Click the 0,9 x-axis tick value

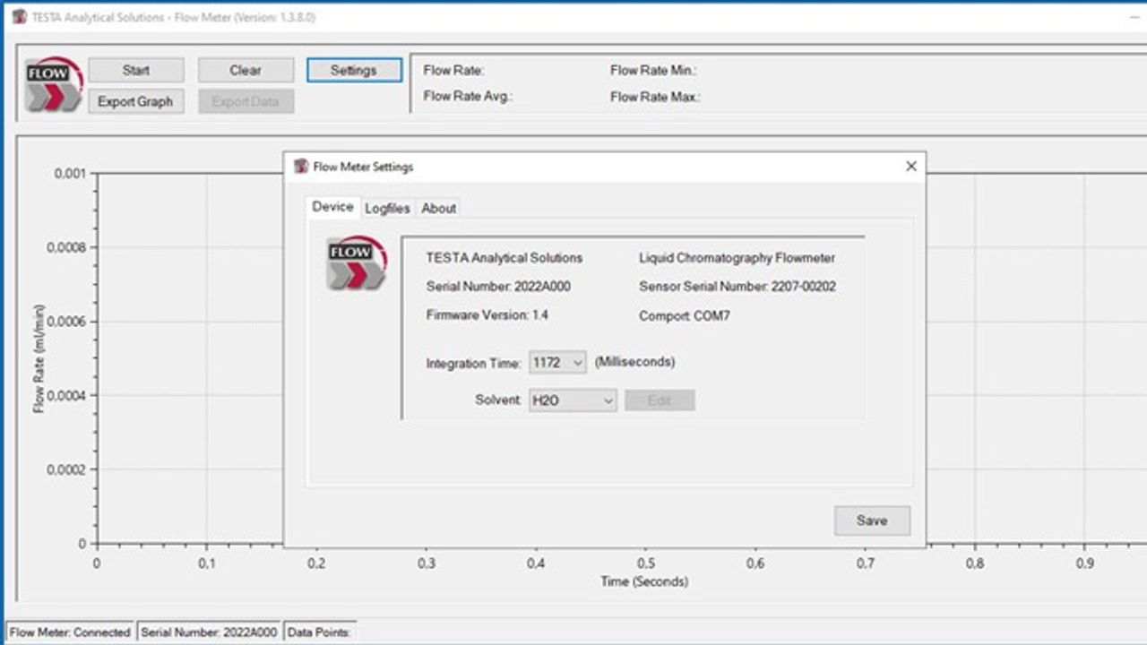[x=1084, y=563]
